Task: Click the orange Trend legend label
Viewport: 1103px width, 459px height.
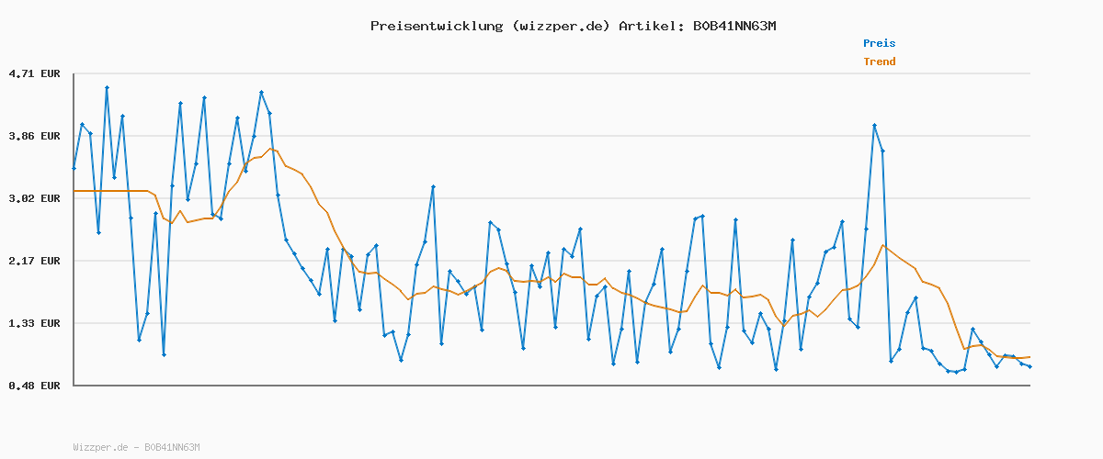Action: click(x=879, y=62)
